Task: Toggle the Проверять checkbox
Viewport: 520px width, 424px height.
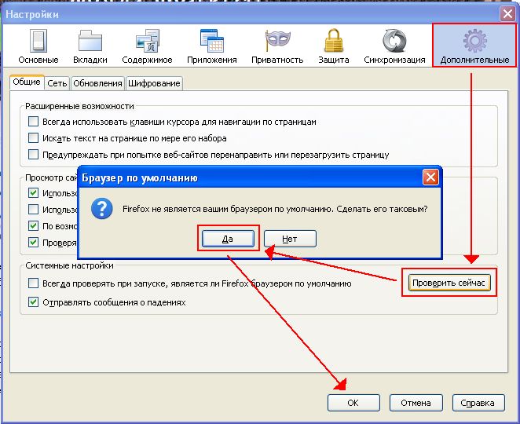Action: [x=33, y=243]
